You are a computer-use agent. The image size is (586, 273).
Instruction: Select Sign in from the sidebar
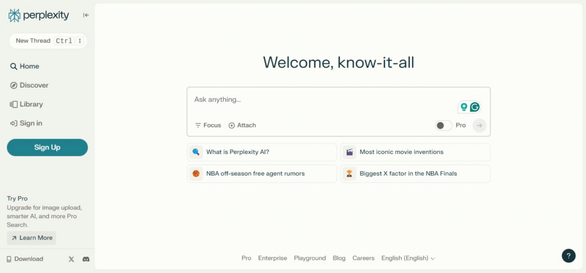(x=26, y=124)
